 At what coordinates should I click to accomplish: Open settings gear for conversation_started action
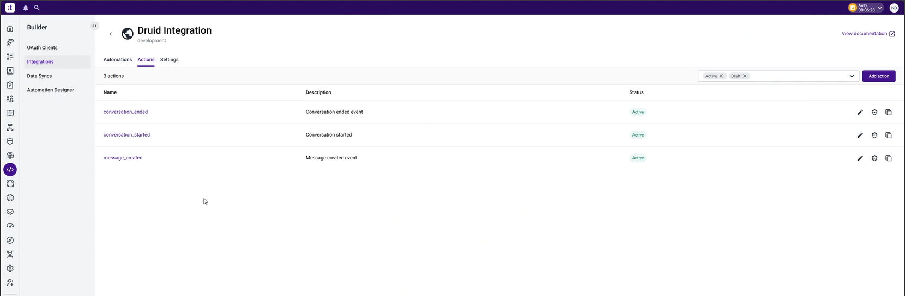click(874, 135)
